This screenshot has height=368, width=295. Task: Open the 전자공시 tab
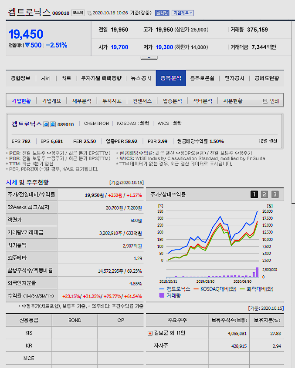(x=234, y=78)
